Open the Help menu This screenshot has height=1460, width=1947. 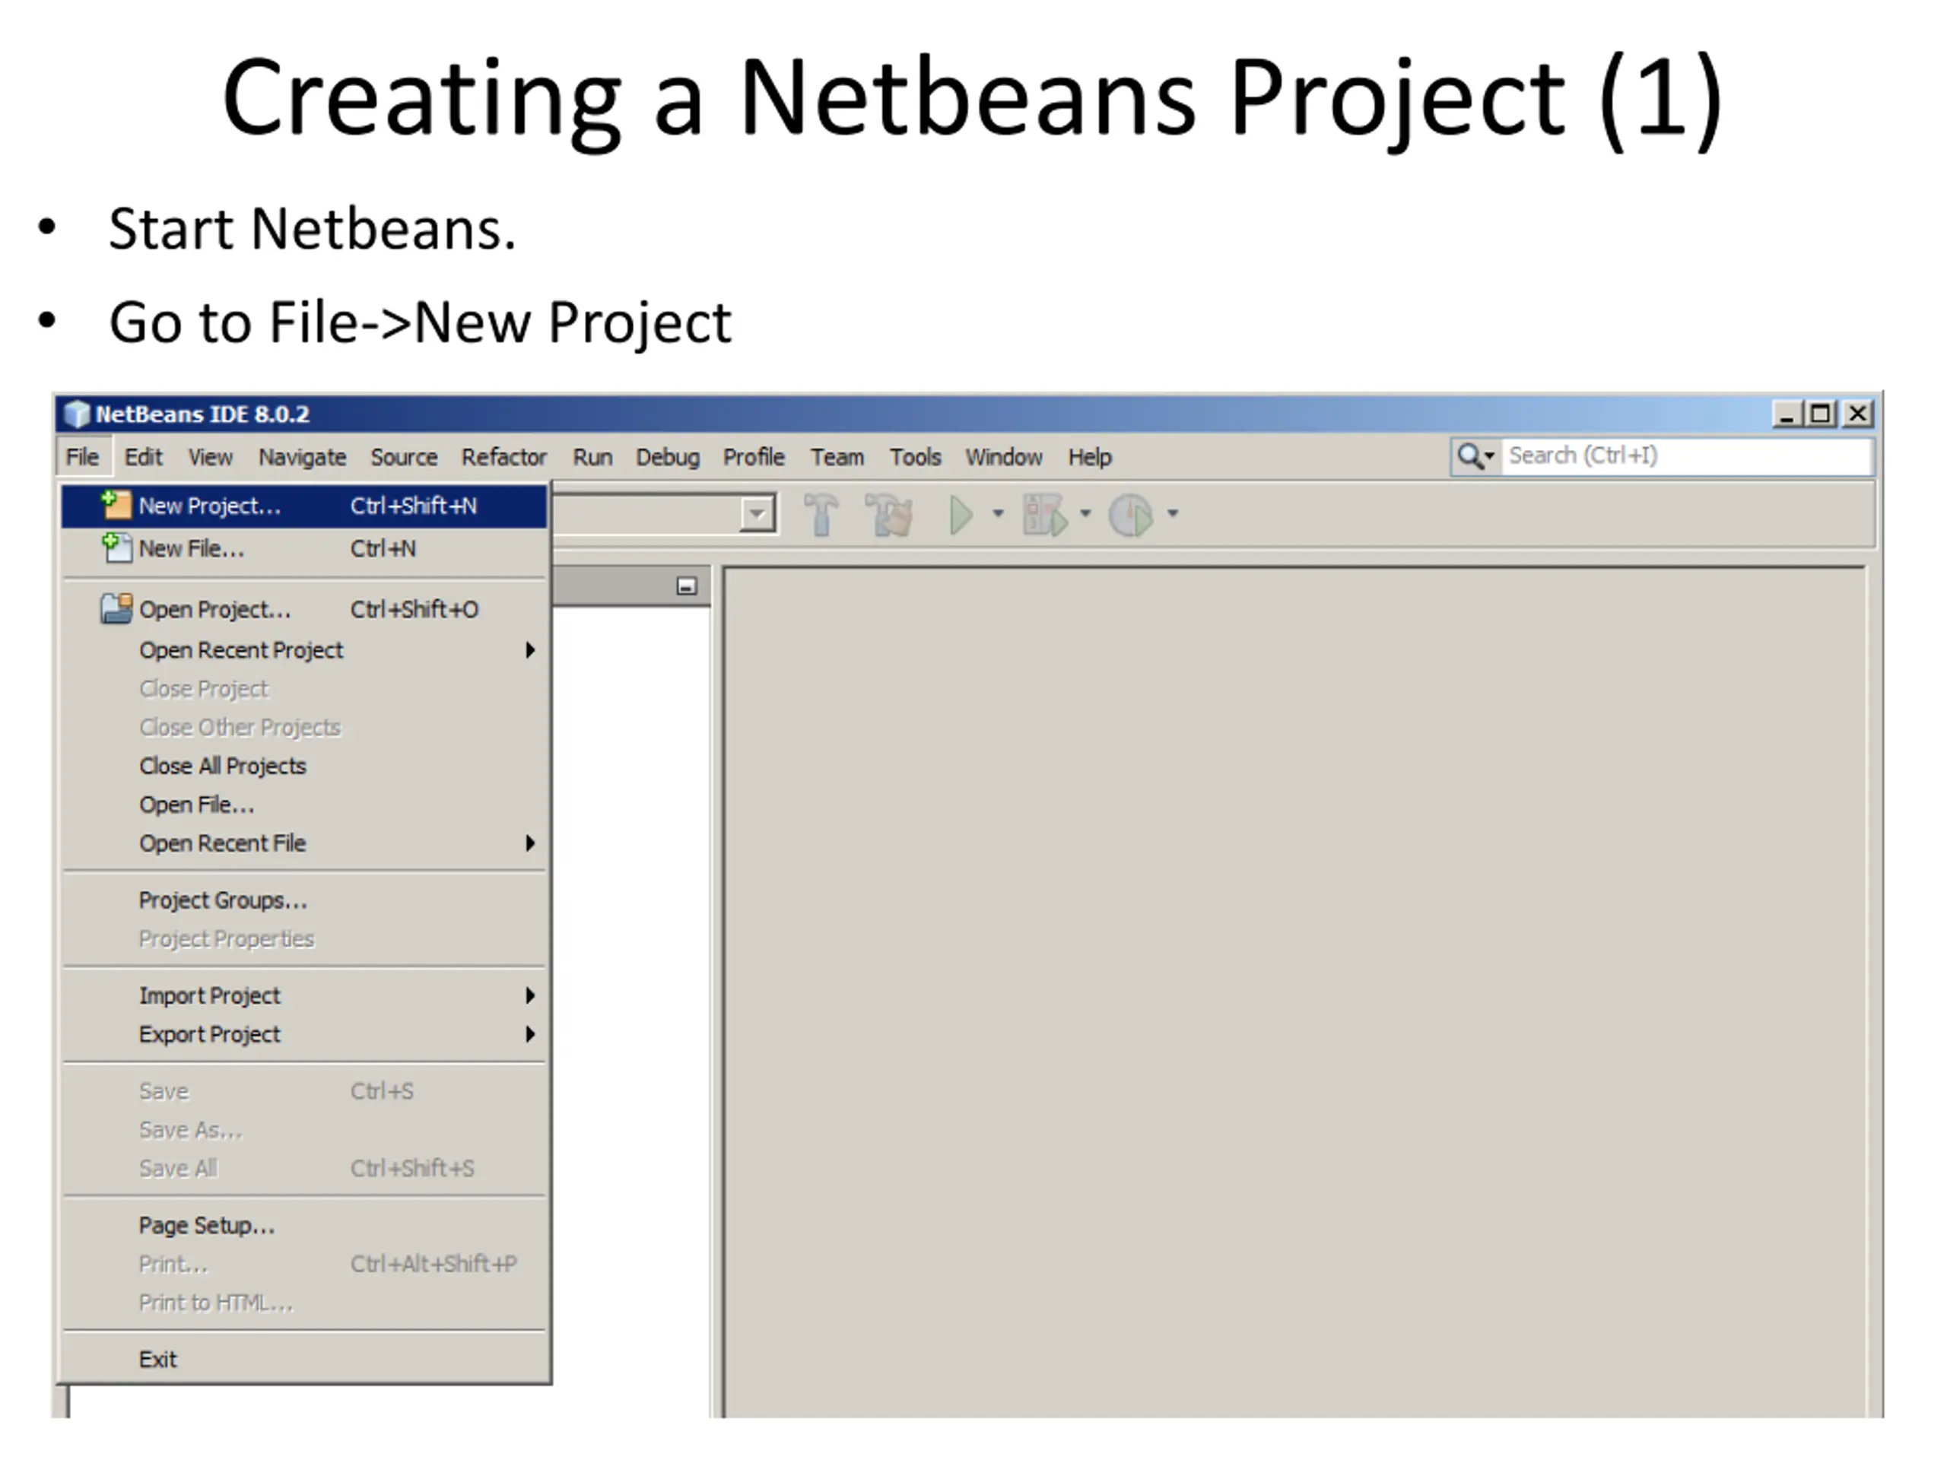1090,458
